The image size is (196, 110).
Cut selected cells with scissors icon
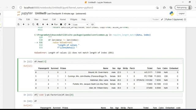pos(28,24)
